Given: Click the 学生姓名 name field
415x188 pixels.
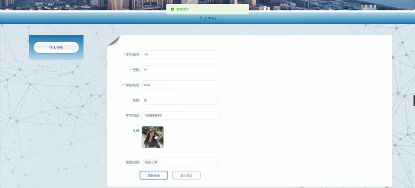Looking at the screenshot, I should (181, 85).
